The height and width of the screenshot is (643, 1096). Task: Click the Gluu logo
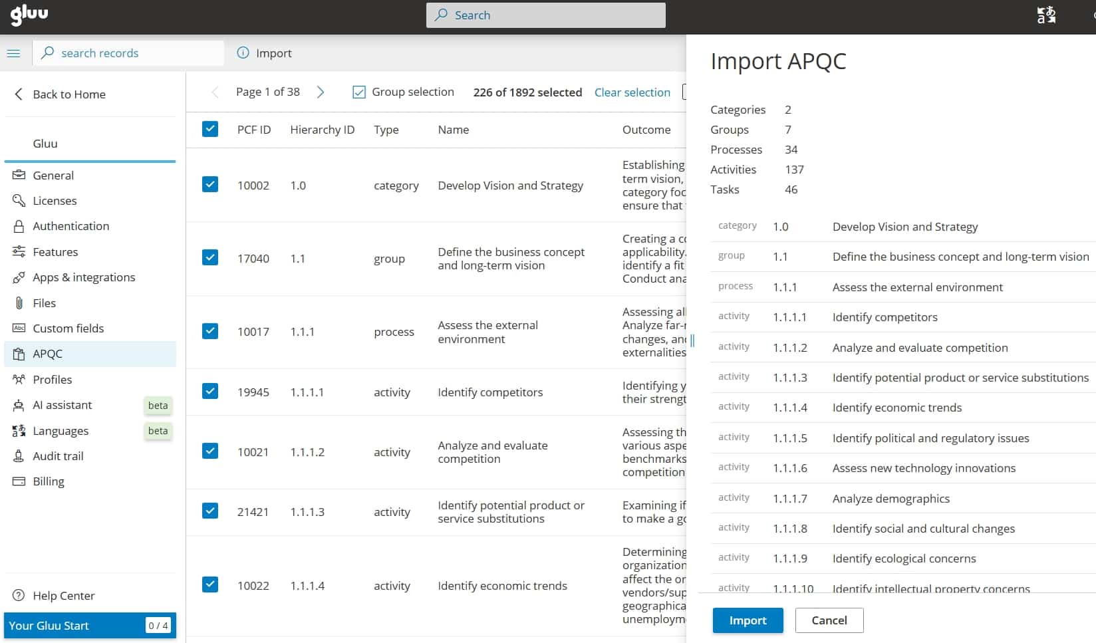29,15
